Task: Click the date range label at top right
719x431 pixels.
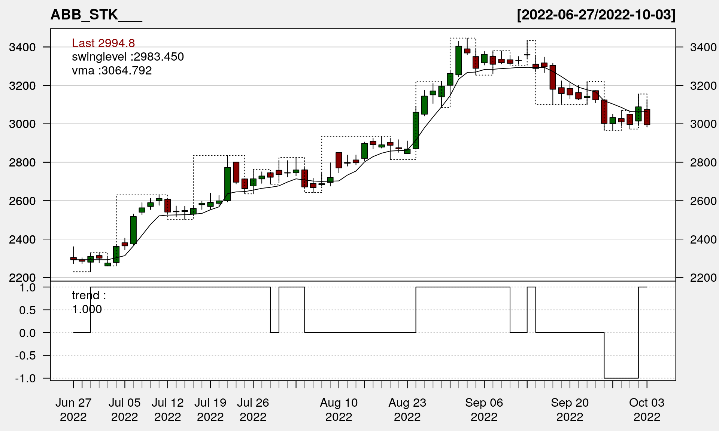Action: tap(596, 15)
